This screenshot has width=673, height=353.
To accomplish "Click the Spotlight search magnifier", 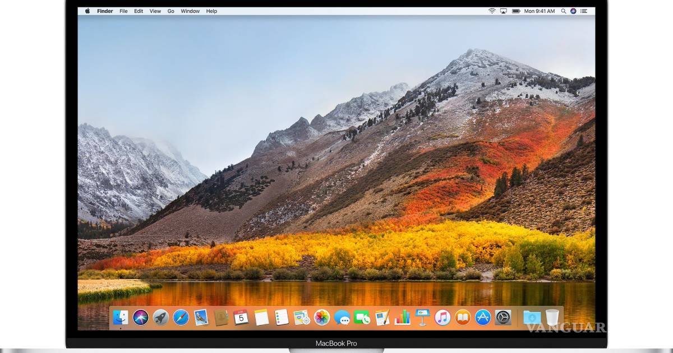I will coord(564,11).
